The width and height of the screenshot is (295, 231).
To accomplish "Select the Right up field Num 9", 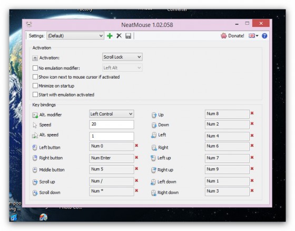I will (227, 169).
